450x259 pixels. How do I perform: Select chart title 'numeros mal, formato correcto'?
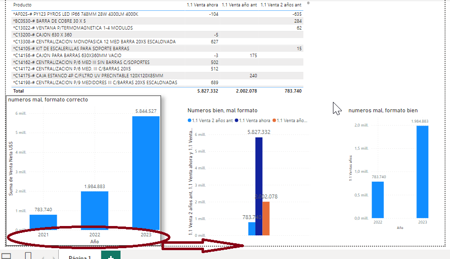click(48, 99)
